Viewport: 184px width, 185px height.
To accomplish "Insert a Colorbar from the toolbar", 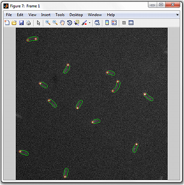I will tap(107, 23).
